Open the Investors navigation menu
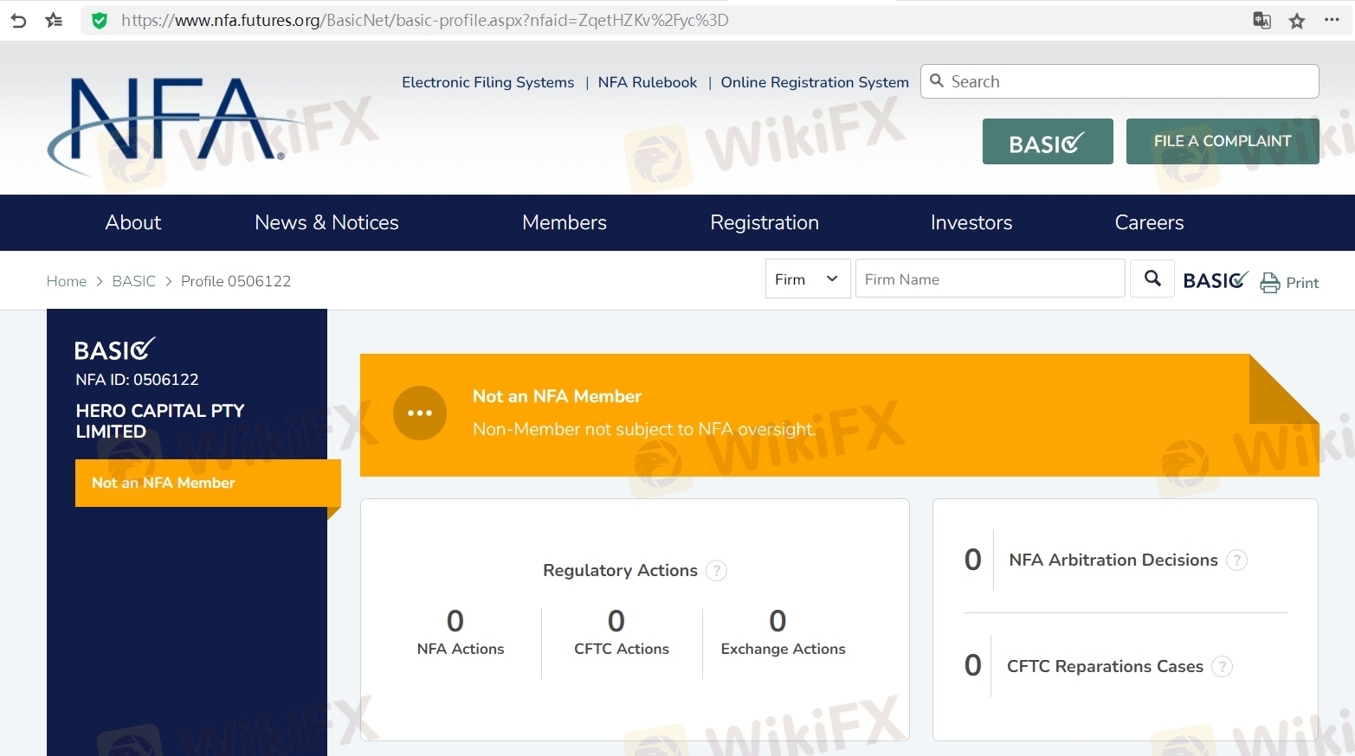 (x=971, y=222)
